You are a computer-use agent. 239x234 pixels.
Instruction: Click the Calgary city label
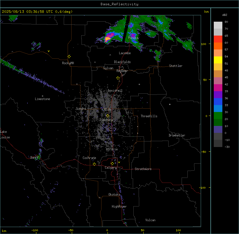pyautogui.click(x=111, y=168)
